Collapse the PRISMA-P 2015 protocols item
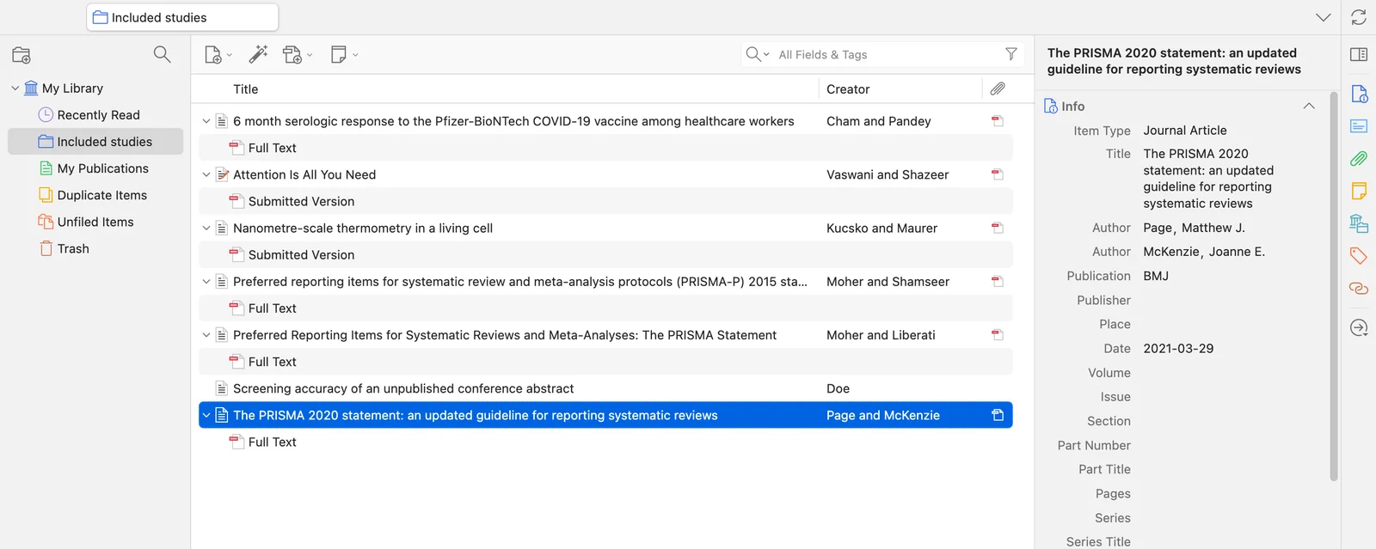The width and height of the screenshot is (1376, 549). pos(206,281)
